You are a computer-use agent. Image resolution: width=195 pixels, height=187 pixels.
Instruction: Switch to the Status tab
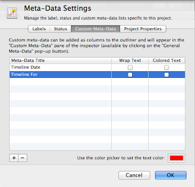pos(60,29)
